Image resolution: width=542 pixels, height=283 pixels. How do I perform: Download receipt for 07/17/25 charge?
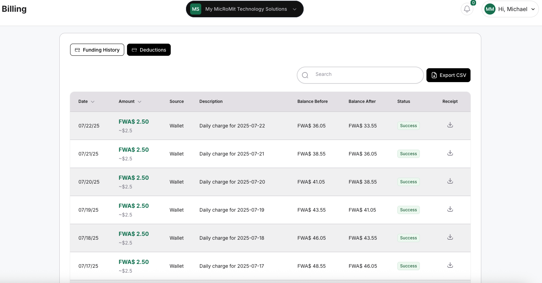[450, 265]
